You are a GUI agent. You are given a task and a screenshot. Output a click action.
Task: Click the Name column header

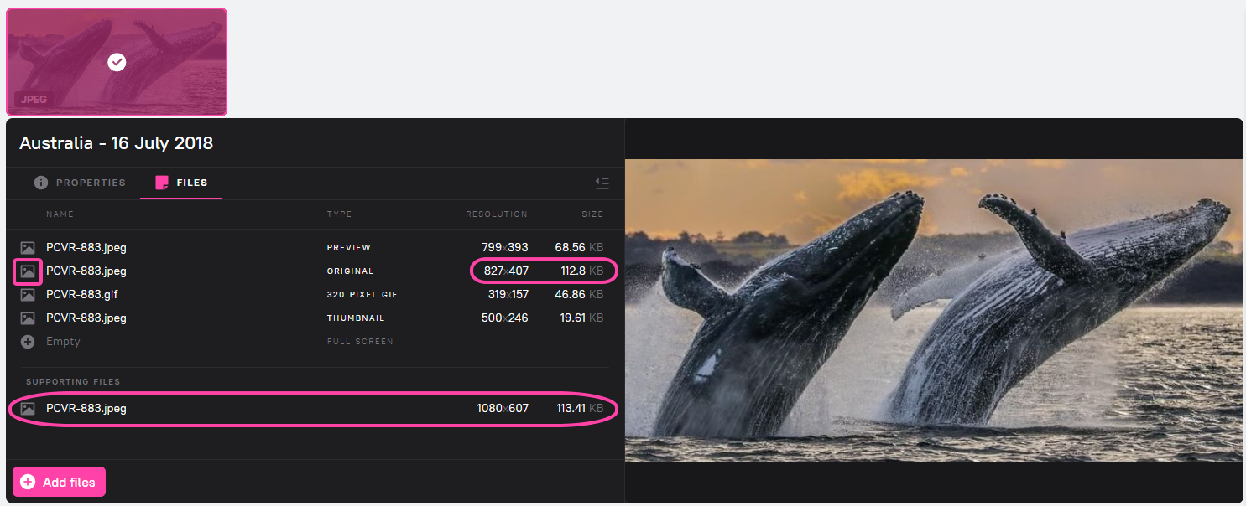tap(60, 214)
